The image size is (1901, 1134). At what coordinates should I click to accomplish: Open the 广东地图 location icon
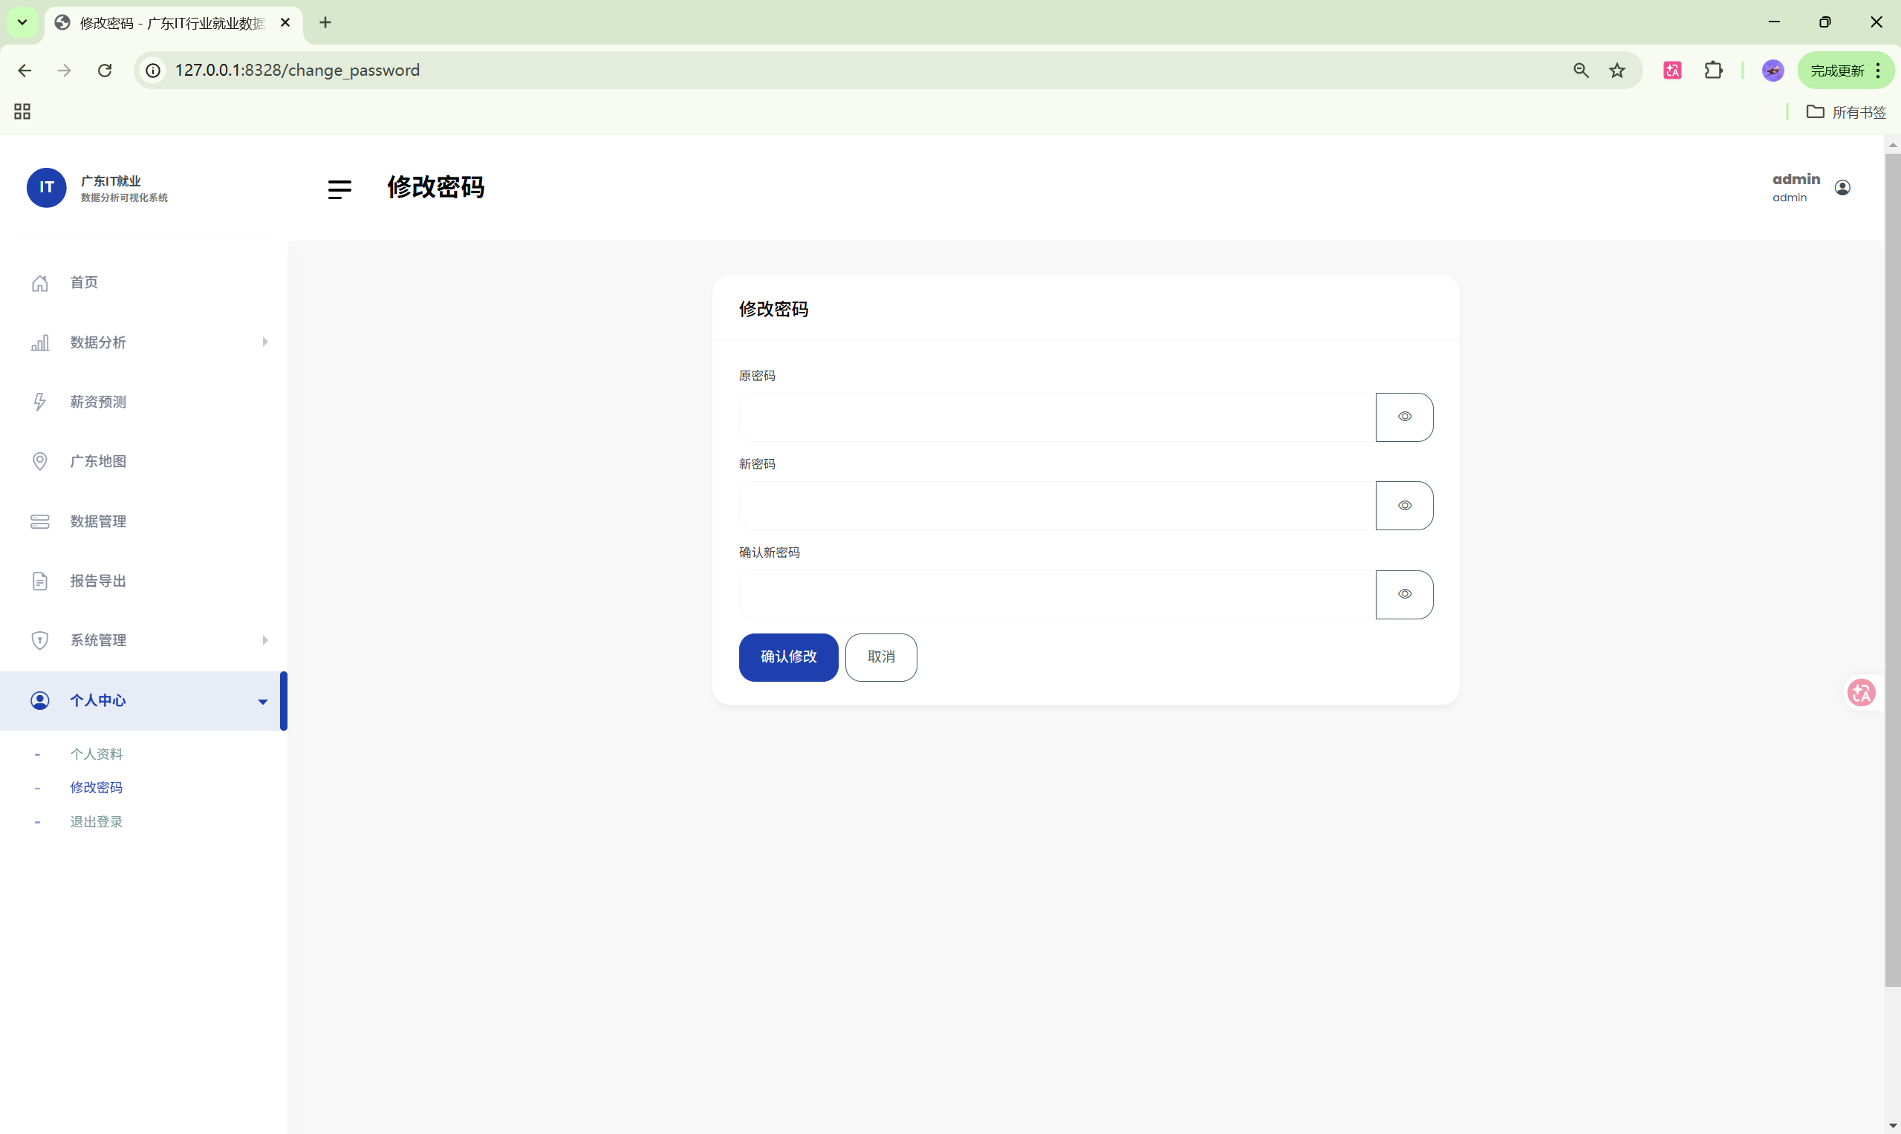pyautogui.click(x=40, y=460)
